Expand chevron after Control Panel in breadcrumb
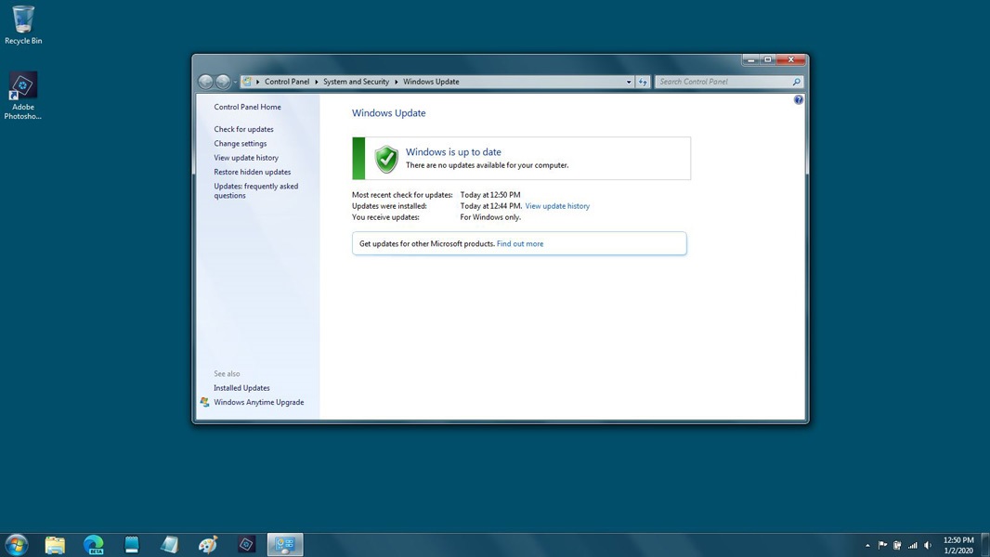 point(316,82)
